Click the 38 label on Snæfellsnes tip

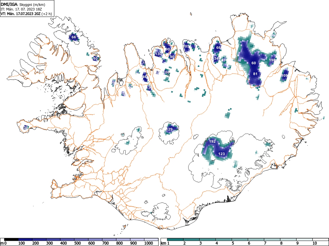pyautogui.click(x=26, y=127)
